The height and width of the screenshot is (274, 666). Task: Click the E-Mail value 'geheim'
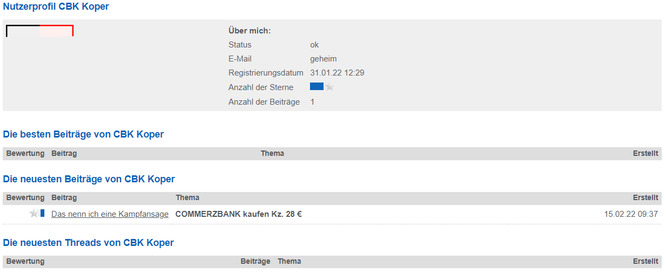[323, 59]
